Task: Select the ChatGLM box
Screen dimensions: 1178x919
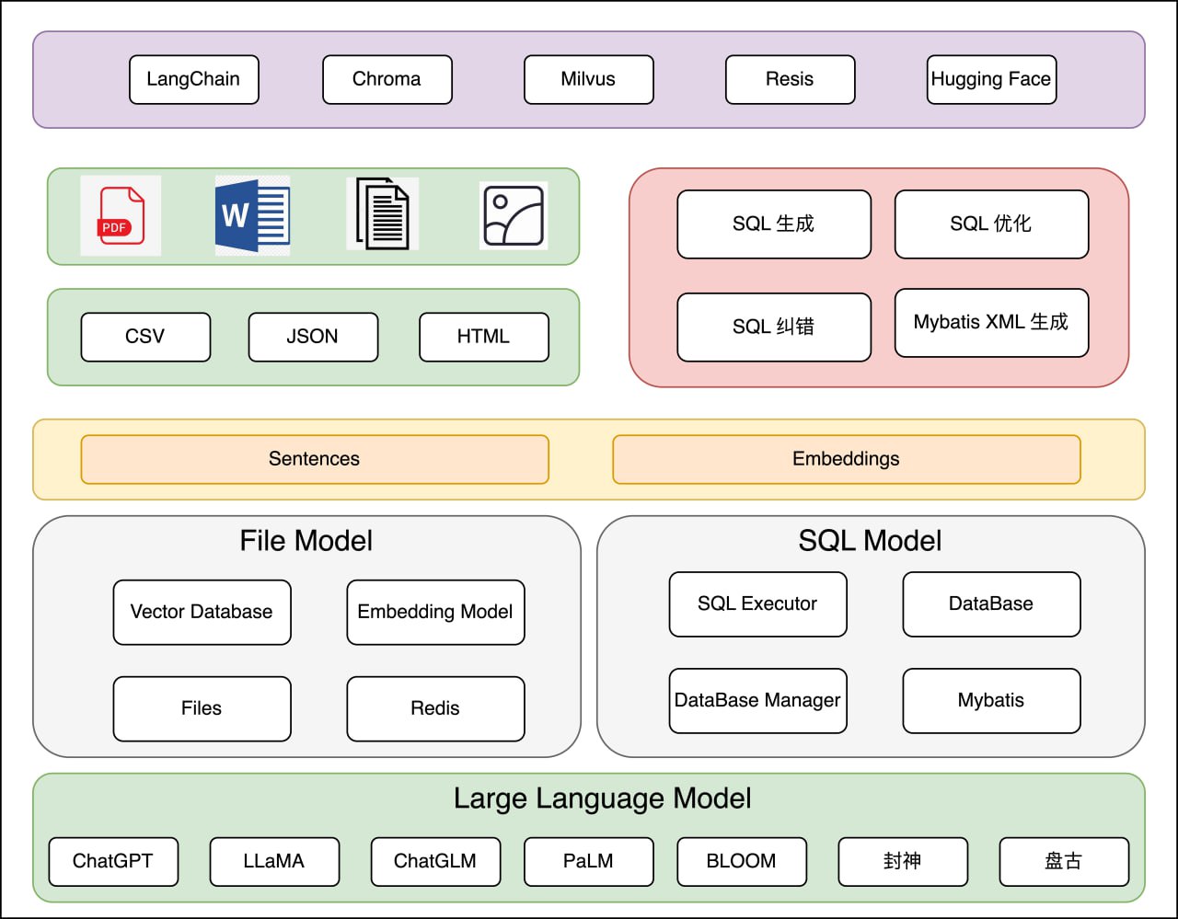Action: pos(435,862)
